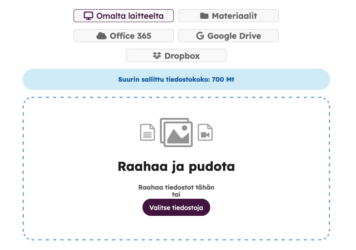Click the Valitse tiedostoja button

[x=176, y=207]
